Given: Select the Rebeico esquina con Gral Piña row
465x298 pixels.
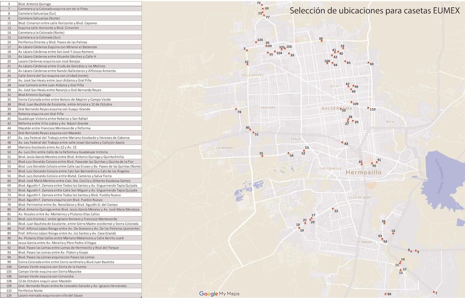Looking at the screenshot, I should pos(71,113).
